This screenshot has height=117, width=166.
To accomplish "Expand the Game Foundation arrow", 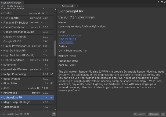I will (x=2, y=27).
